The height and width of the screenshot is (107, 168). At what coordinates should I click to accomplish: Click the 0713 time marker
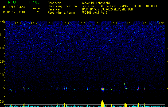(50, 23)
